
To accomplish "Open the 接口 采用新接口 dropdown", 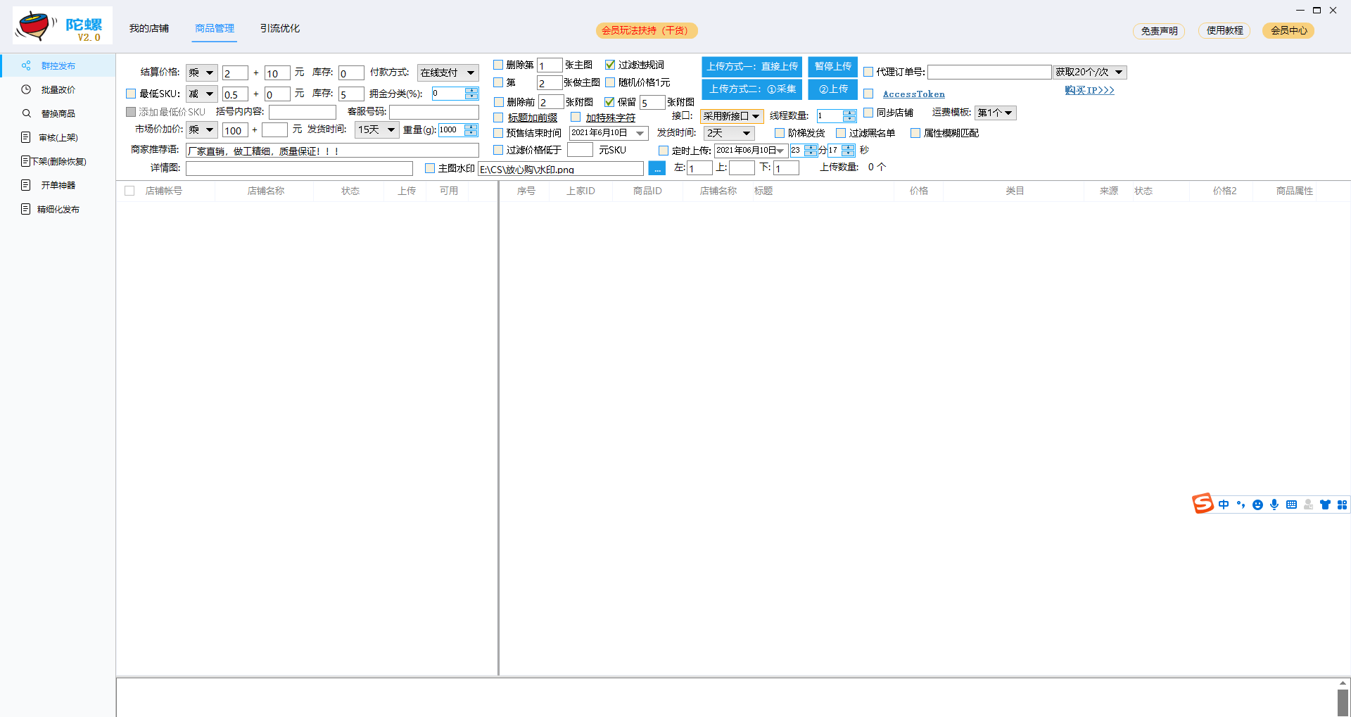I will (x=732, y=116).
